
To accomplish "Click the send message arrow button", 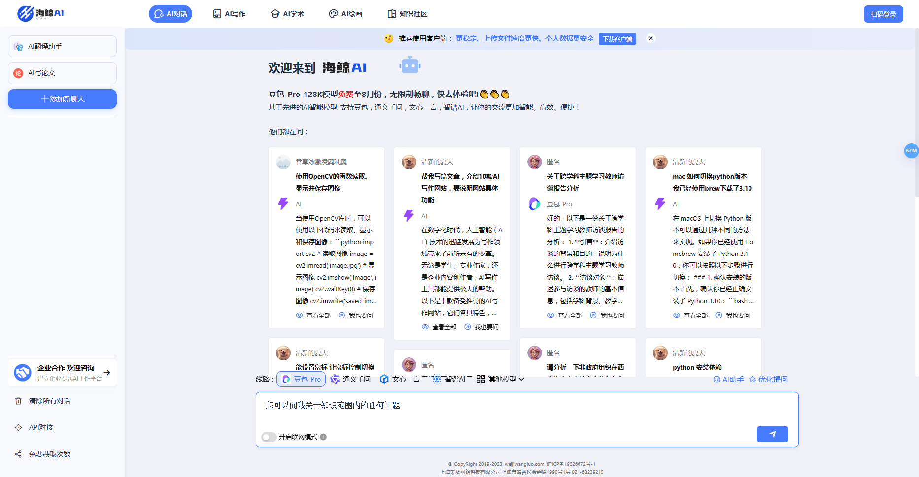I will point(772,434).
